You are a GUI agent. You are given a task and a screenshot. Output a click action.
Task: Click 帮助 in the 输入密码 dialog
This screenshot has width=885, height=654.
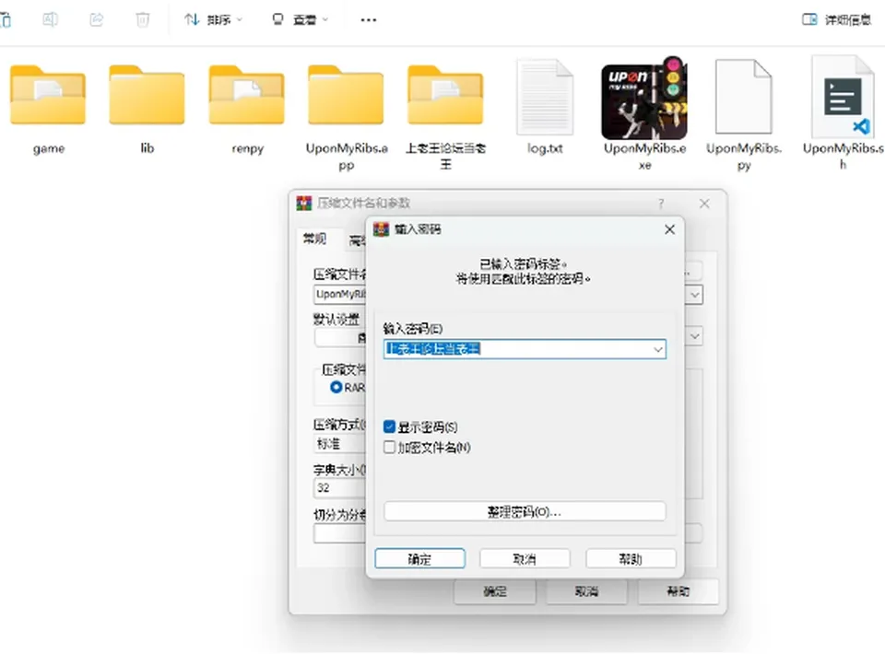coord(631,559)
